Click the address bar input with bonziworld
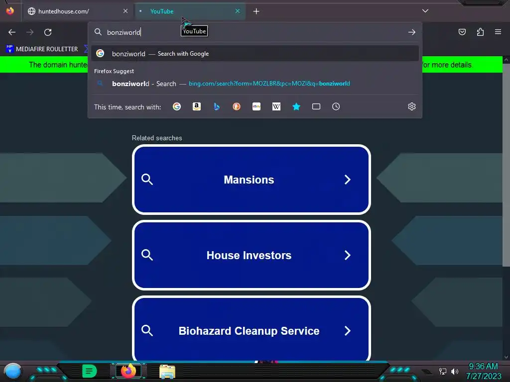Screen dimensions: 510x382 coord(254,32)
